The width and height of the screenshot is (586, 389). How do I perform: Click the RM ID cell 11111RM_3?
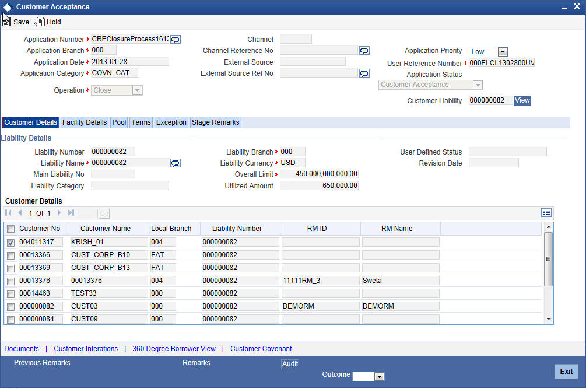tap(320, 281)
